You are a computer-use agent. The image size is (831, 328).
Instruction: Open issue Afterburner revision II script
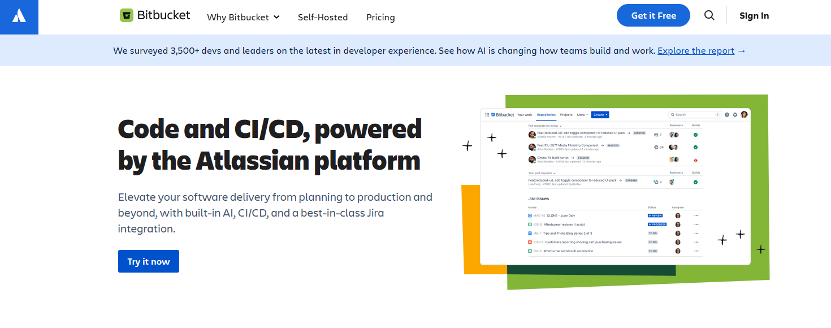(x=564, y=225)
